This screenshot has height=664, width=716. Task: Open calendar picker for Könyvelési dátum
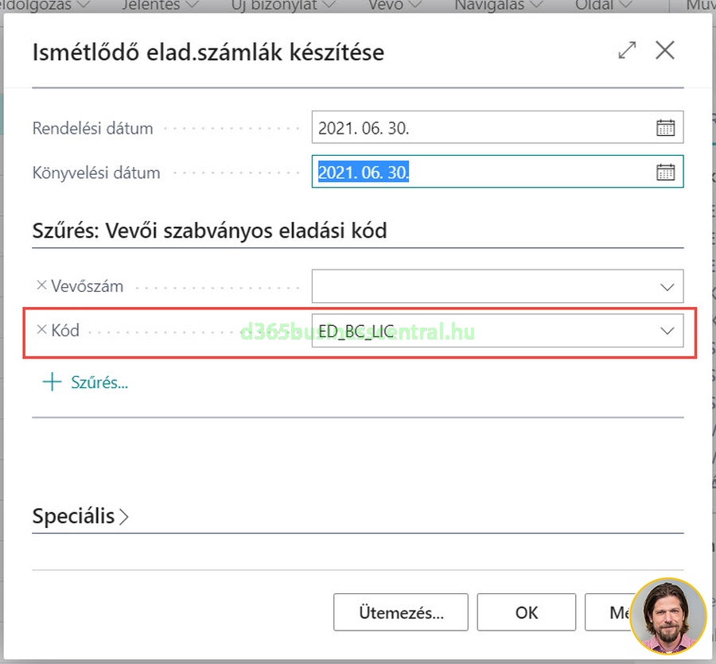665,172
